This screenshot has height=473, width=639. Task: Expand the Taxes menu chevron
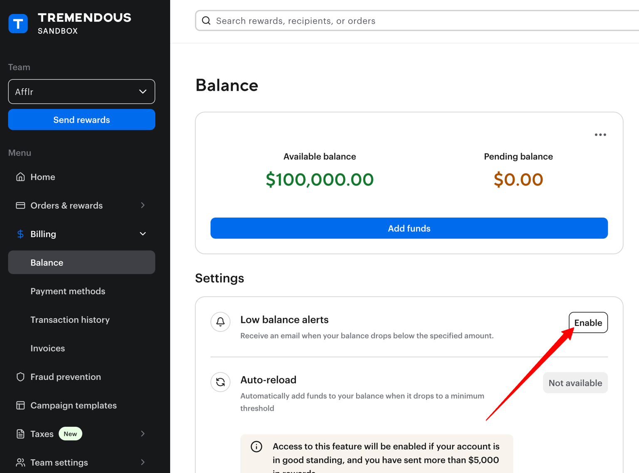pos(143,434)
